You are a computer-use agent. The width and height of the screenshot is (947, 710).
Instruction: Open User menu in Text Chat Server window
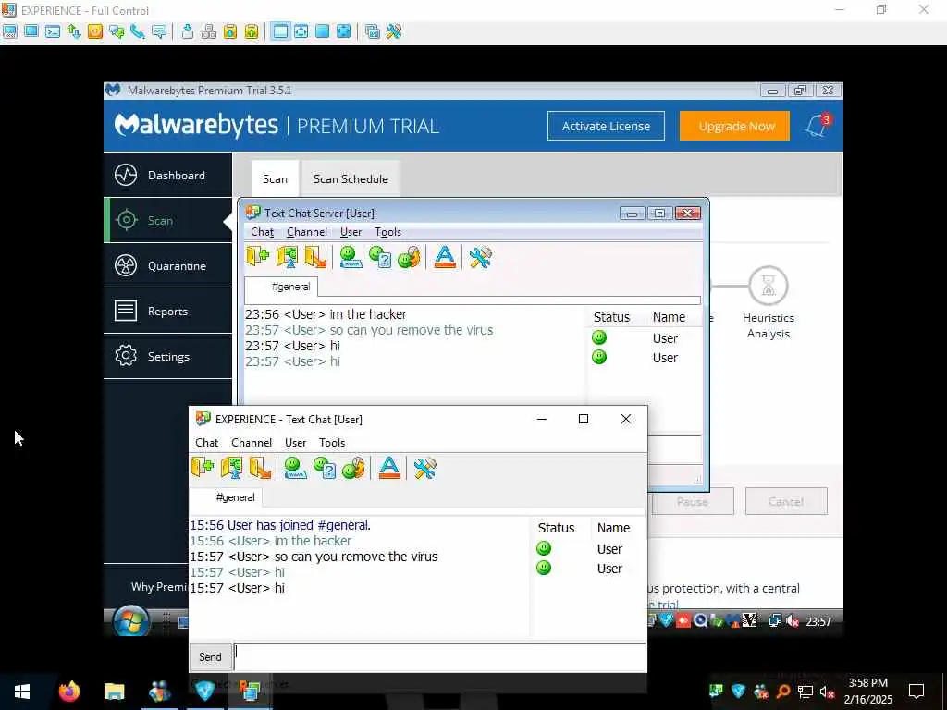pos(351,232)
